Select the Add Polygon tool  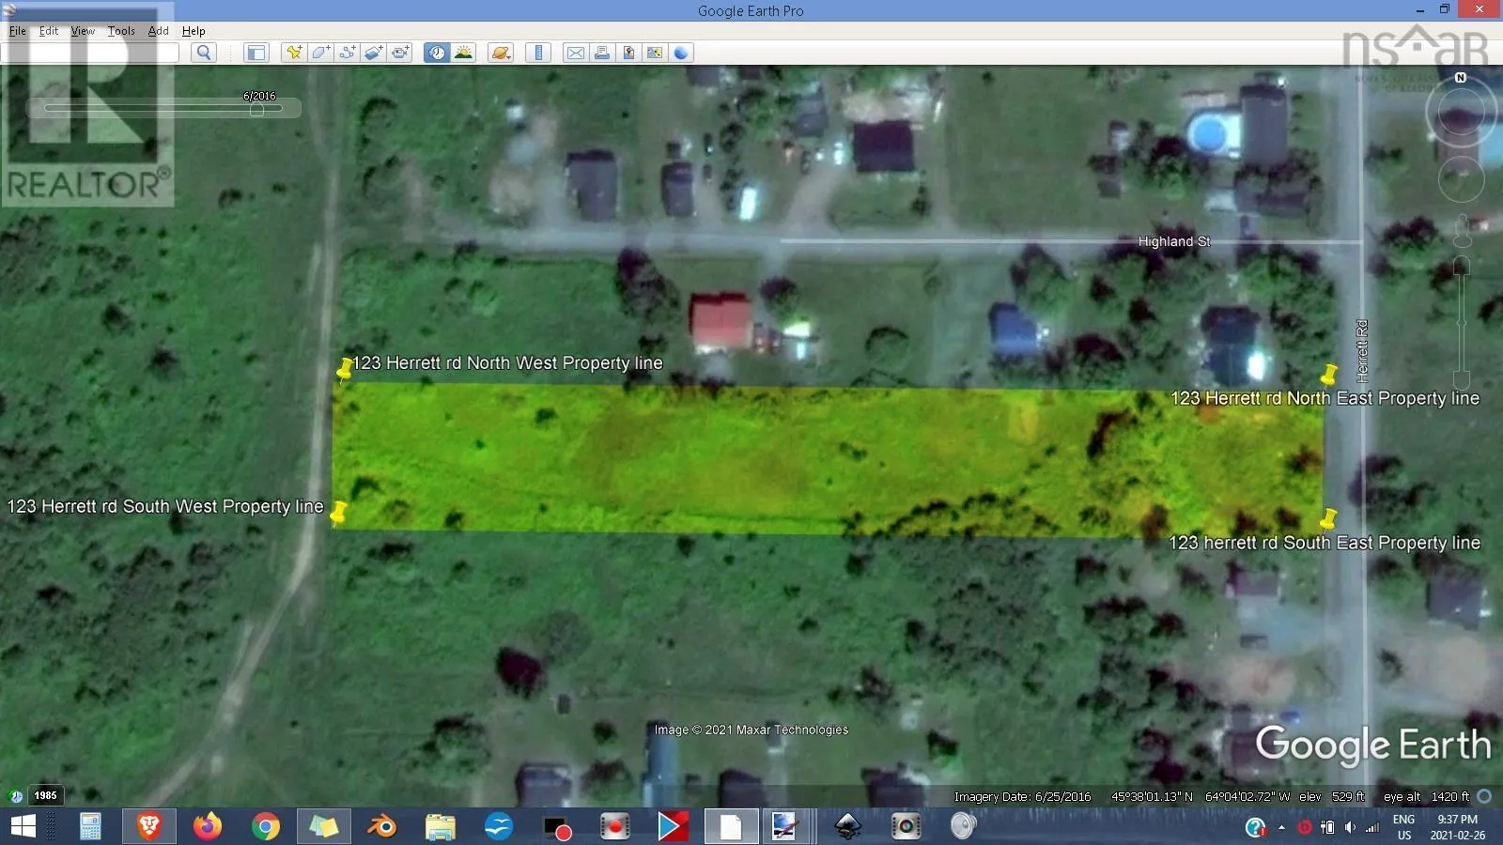click(320, 53)
